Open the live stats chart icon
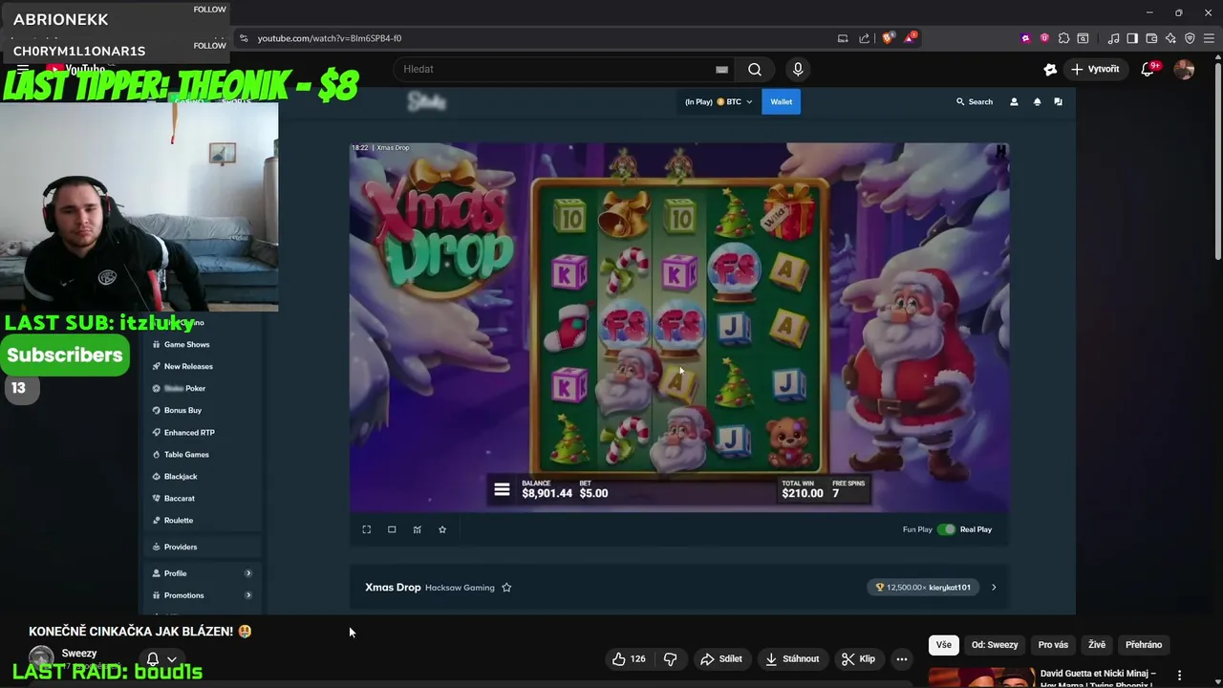Screen dimensions: 1223x688 coord(417,529)
